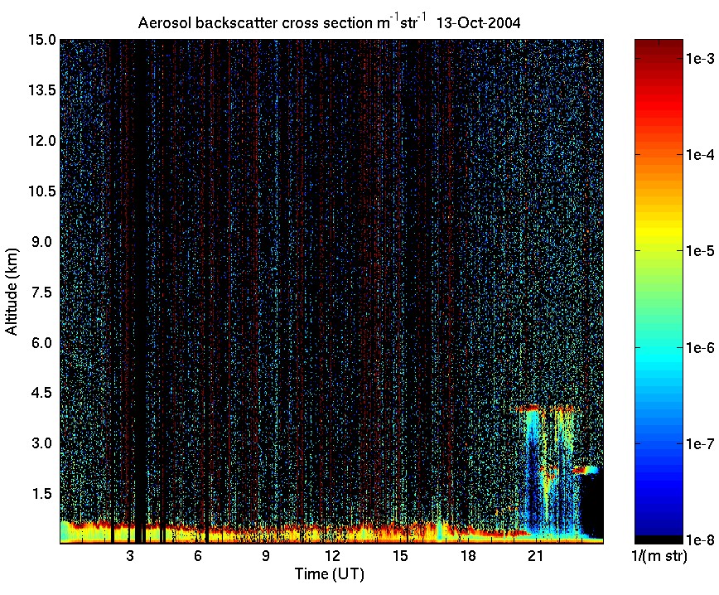Viewport: 719px width, 595px height.
Task: Pick the time tick label 3
Action: (x=130, y=556)
